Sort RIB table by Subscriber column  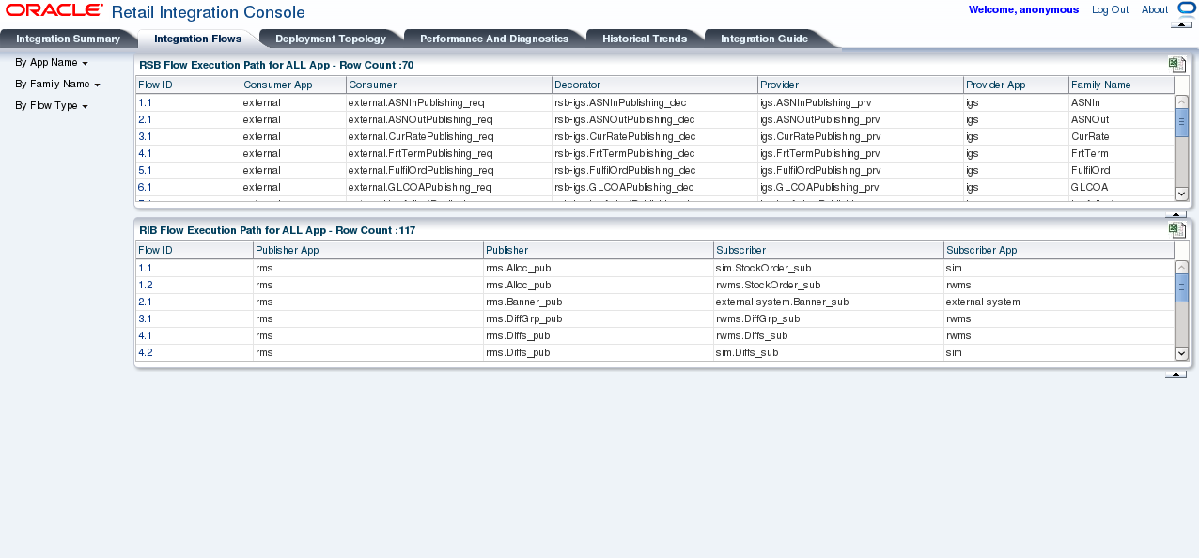[x=829, y=250]
